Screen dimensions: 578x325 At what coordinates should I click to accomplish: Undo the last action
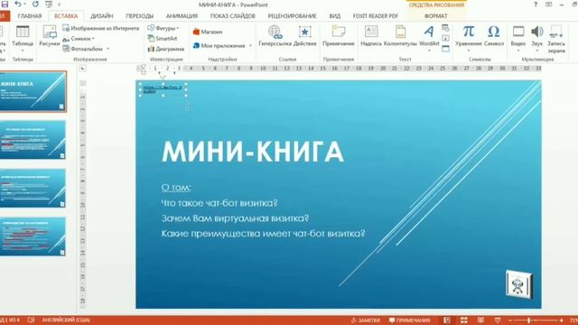point(17,5)
